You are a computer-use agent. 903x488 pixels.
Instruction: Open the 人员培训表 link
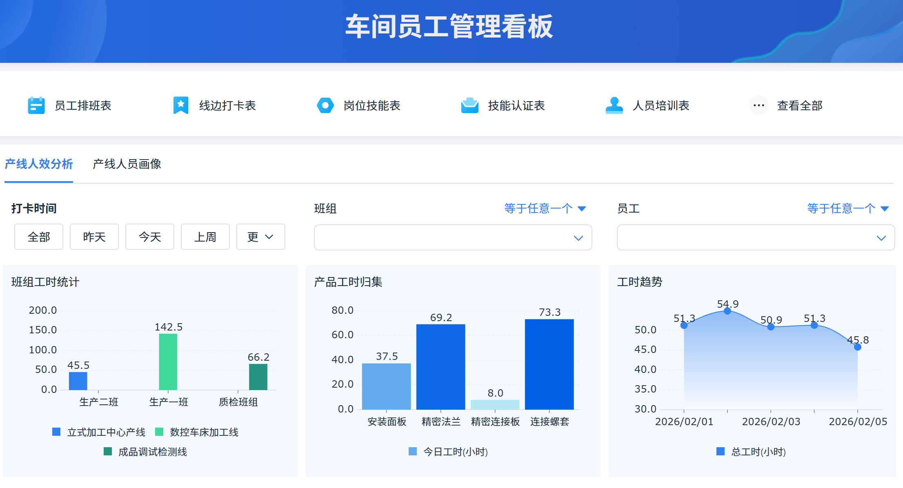[661, 106]
